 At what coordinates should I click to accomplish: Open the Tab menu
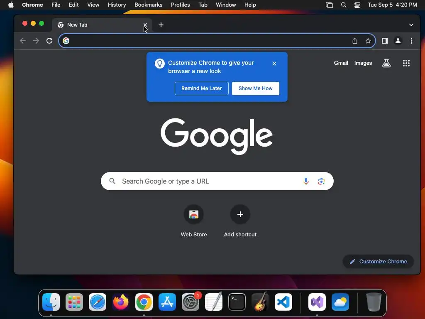(203, 5)
